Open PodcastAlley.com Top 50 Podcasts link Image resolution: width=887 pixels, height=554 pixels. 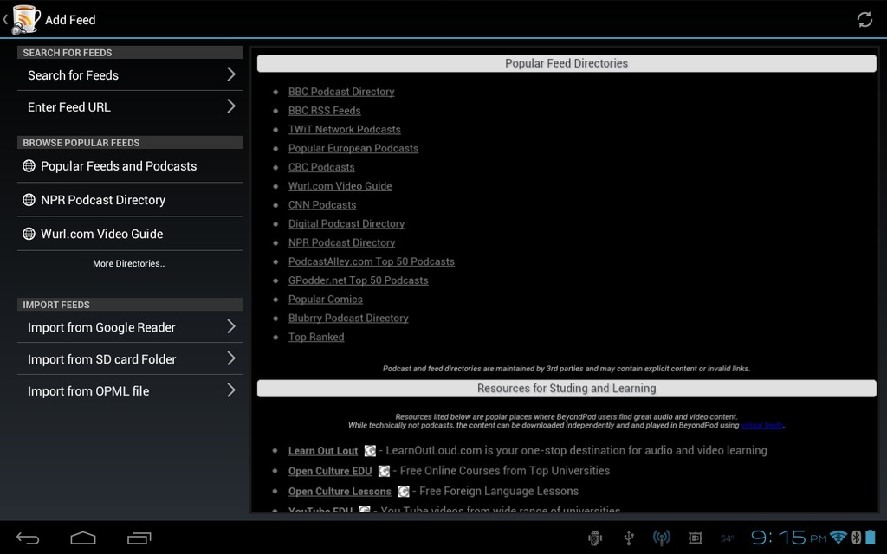(x=371, y=261)
